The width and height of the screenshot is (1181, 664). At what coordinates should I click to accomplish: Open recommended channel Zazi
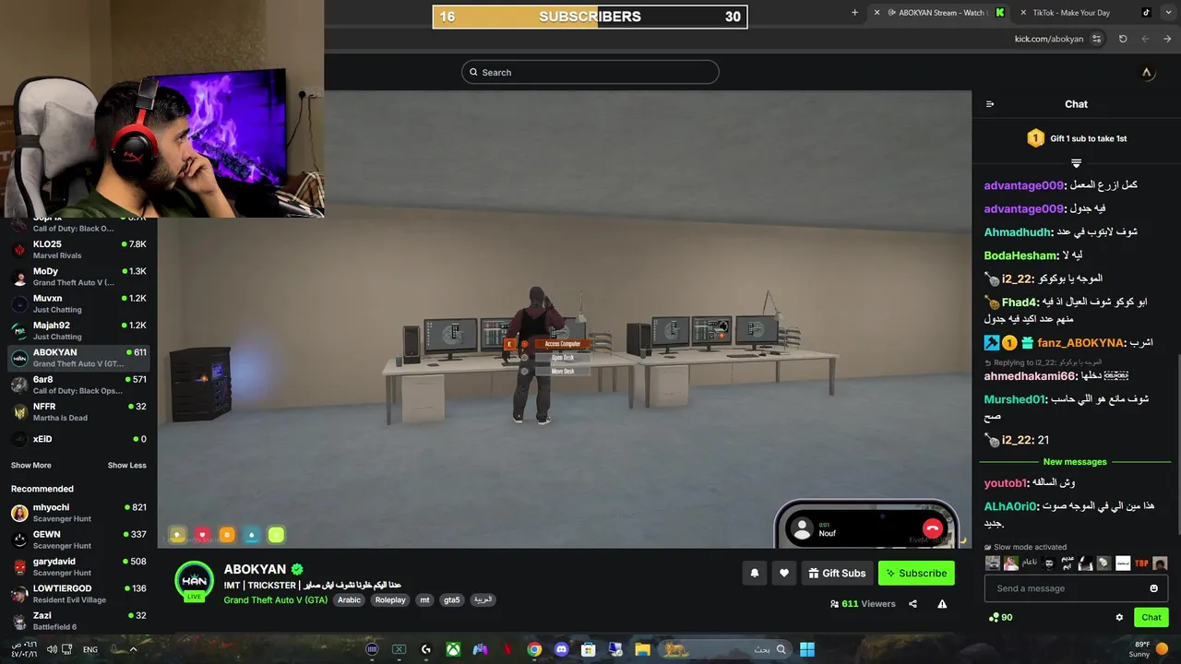click(78, 621)
